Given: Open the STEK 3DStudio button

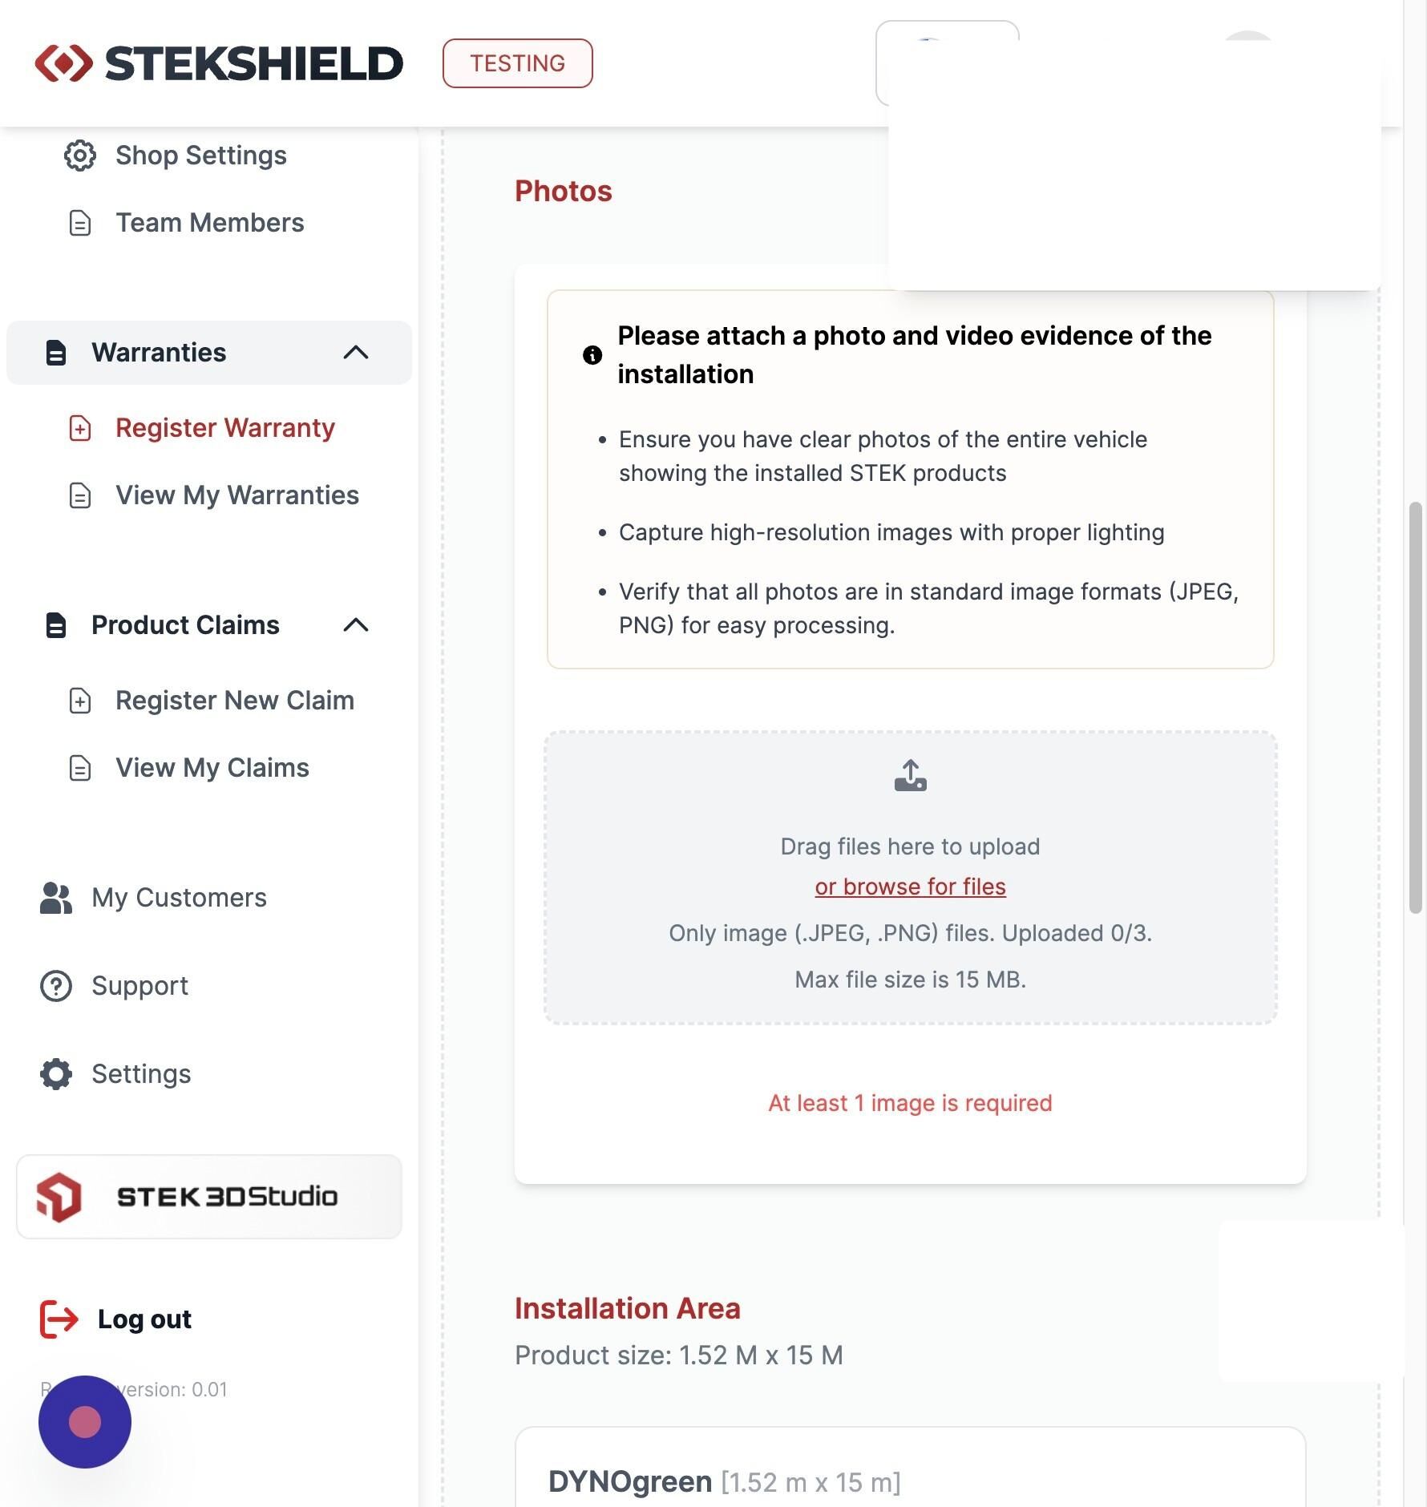Looking at the screenshot, I should (x=209, y=1197).
